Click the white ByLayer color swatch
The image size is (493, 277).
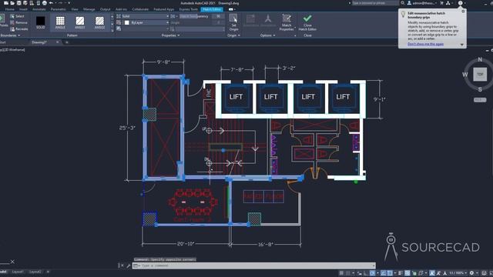pyautogui.click(x=126, y=22)
